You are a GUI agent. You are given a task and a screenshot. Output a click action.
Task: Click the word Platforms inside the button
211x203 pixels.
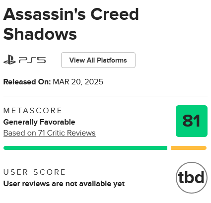pos(112,60)
